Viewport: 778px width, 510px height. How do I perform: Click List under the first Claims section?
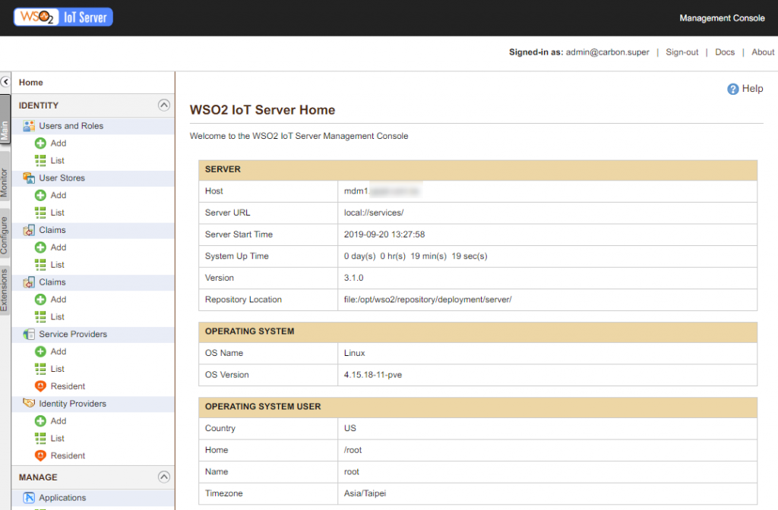(x=57, y=265)
